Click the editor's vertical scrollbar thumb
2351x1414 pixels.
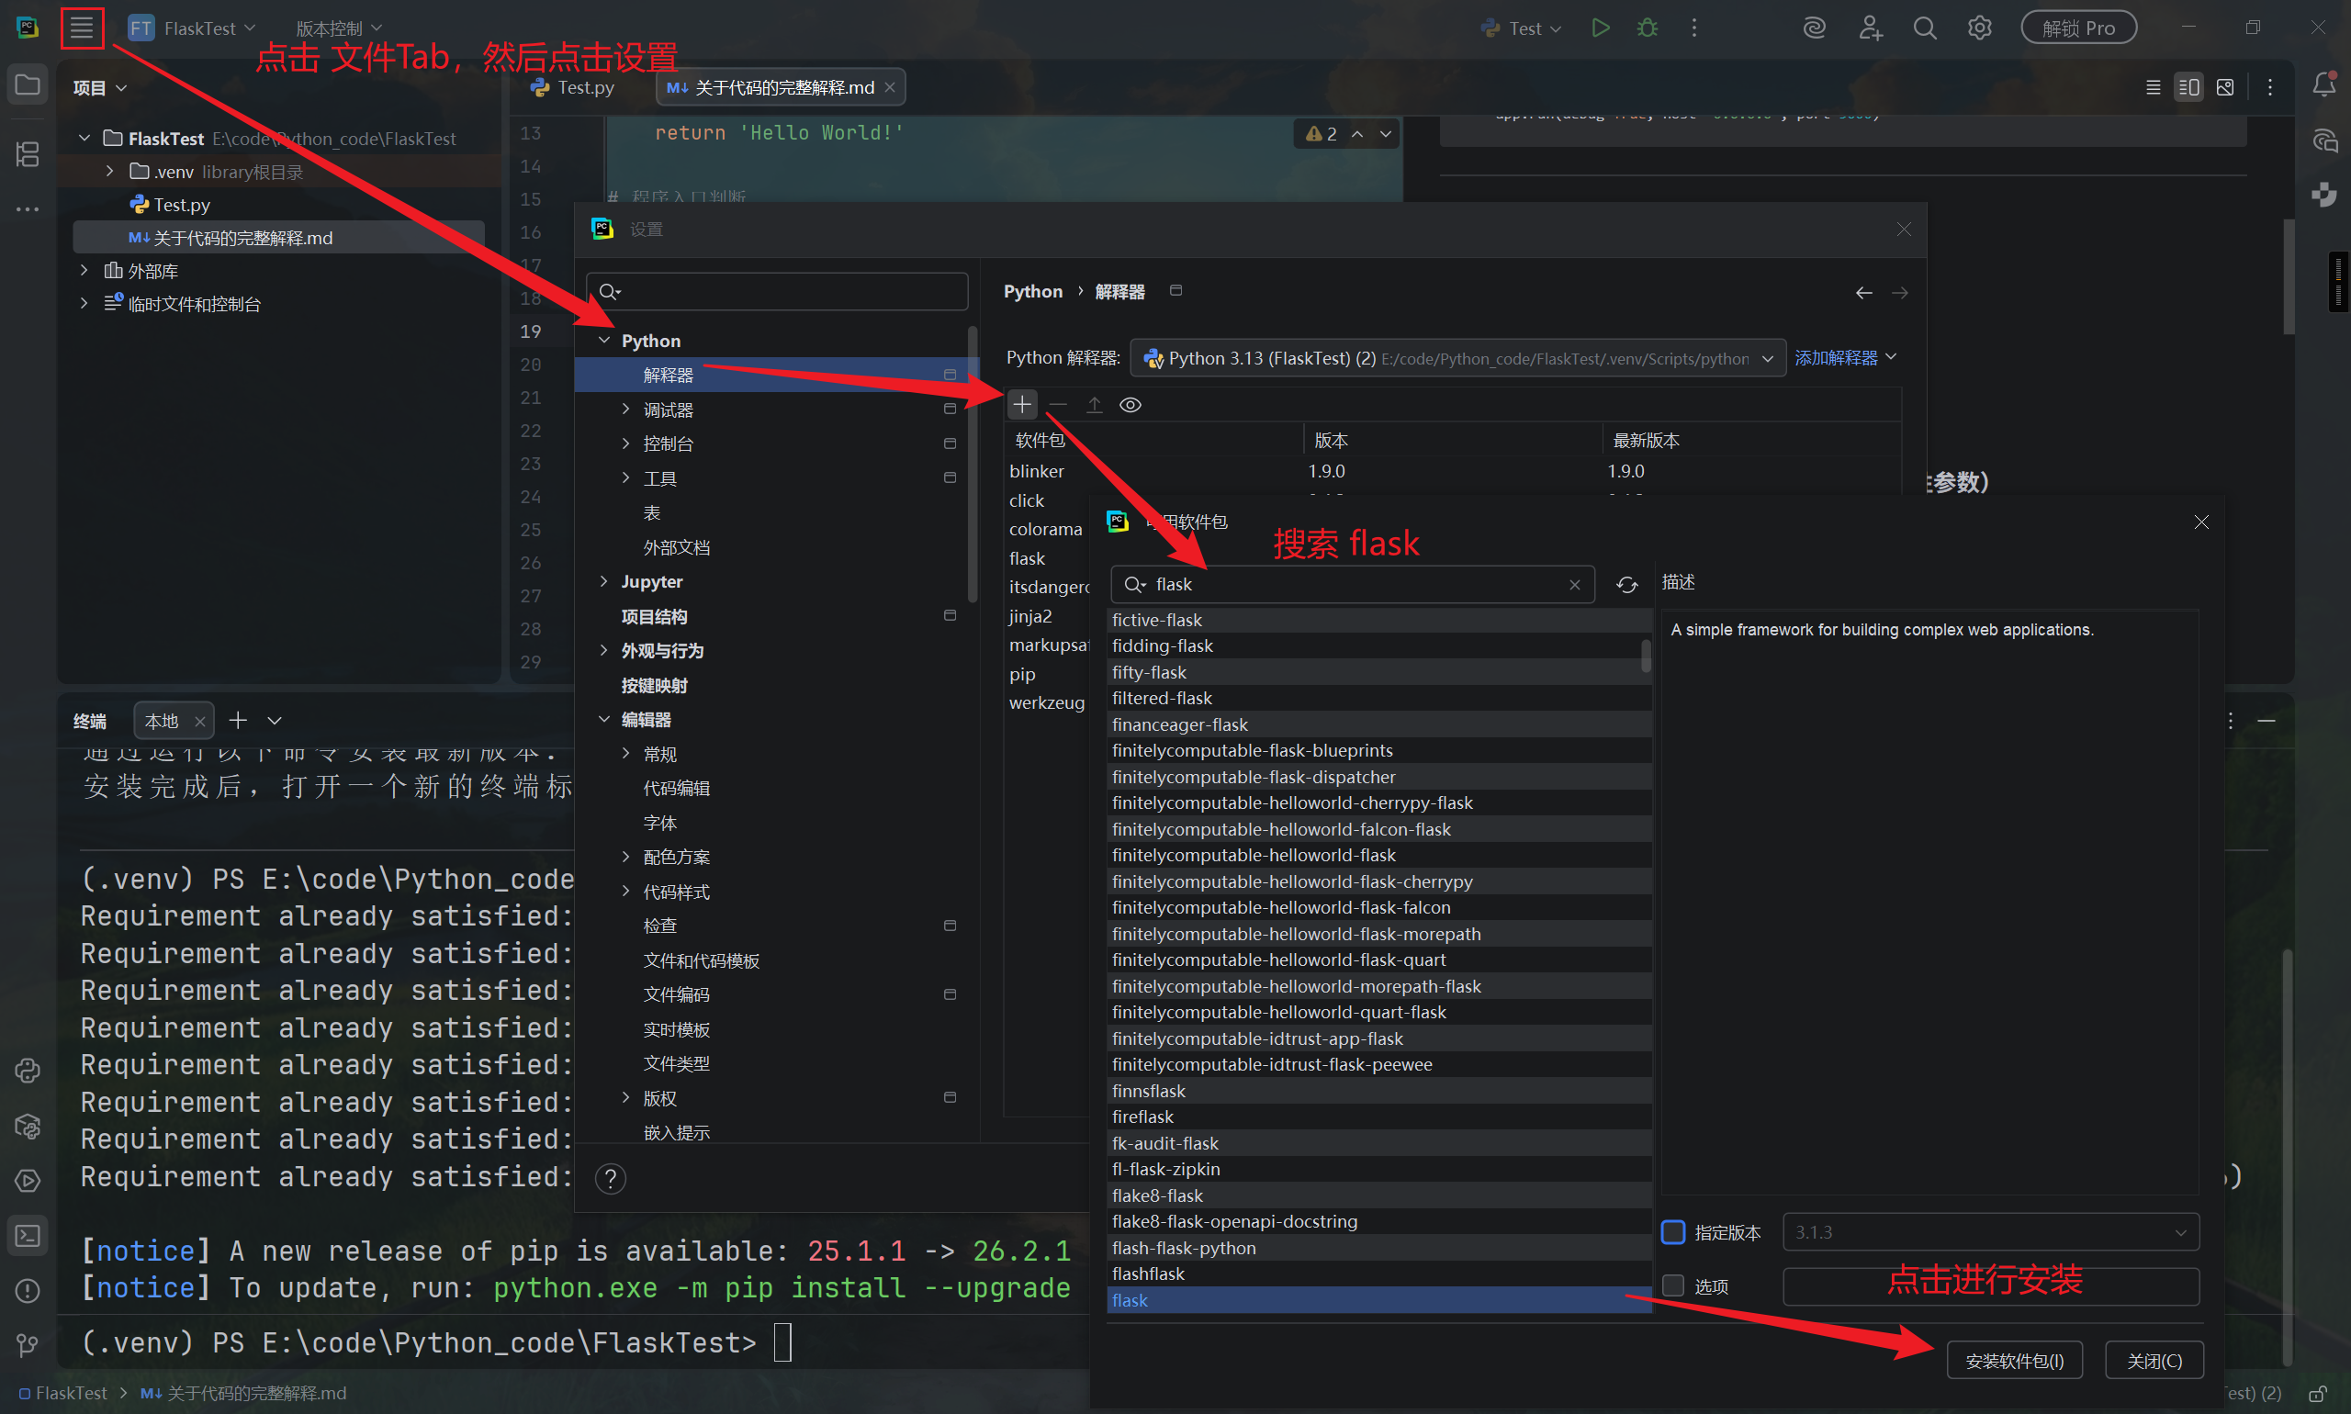(x=2289, y=276)
